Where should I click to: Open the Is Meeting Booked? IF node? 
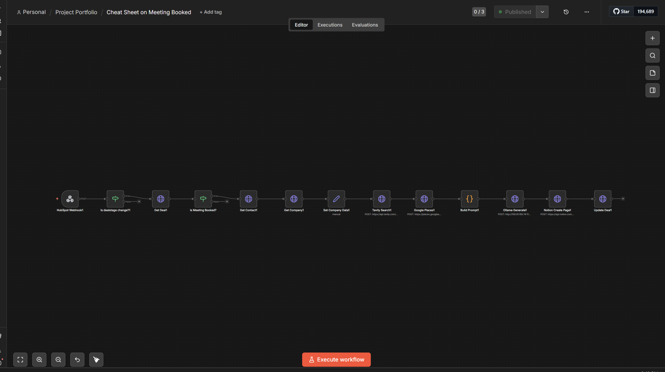point(203,199)
